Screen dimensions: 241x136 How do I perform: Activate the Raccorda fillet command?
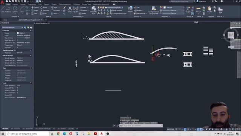click(x=55, y=11)
